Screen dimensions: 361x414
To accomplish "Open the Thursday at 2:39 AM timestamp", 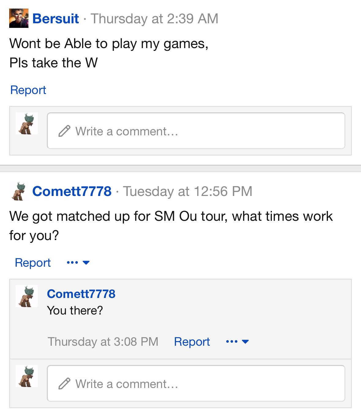I will tap(154, 19).
